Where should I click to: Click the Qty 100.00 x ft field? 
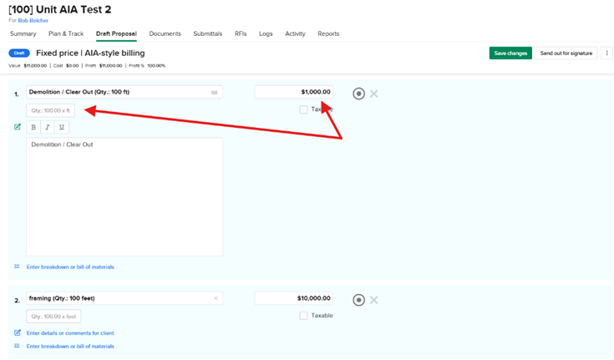point(51,110)
